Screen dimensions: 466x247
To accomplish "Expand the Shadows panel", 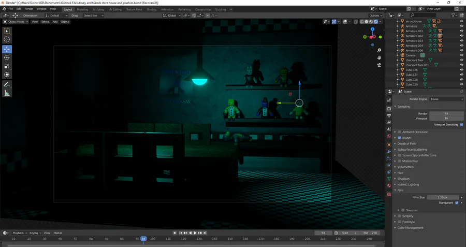I will click(x=403, y=179).
